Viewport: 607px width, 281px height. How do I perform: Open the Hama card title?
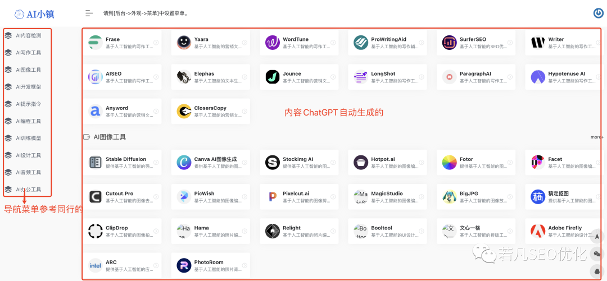tap(201, 228)
